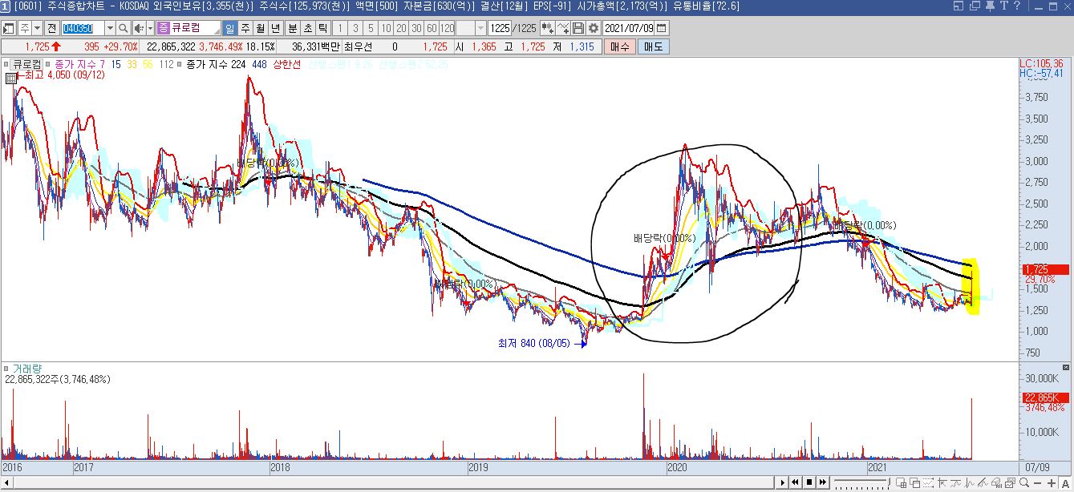
Task: Toggle the 120 interval button
Action: (447, 28)
